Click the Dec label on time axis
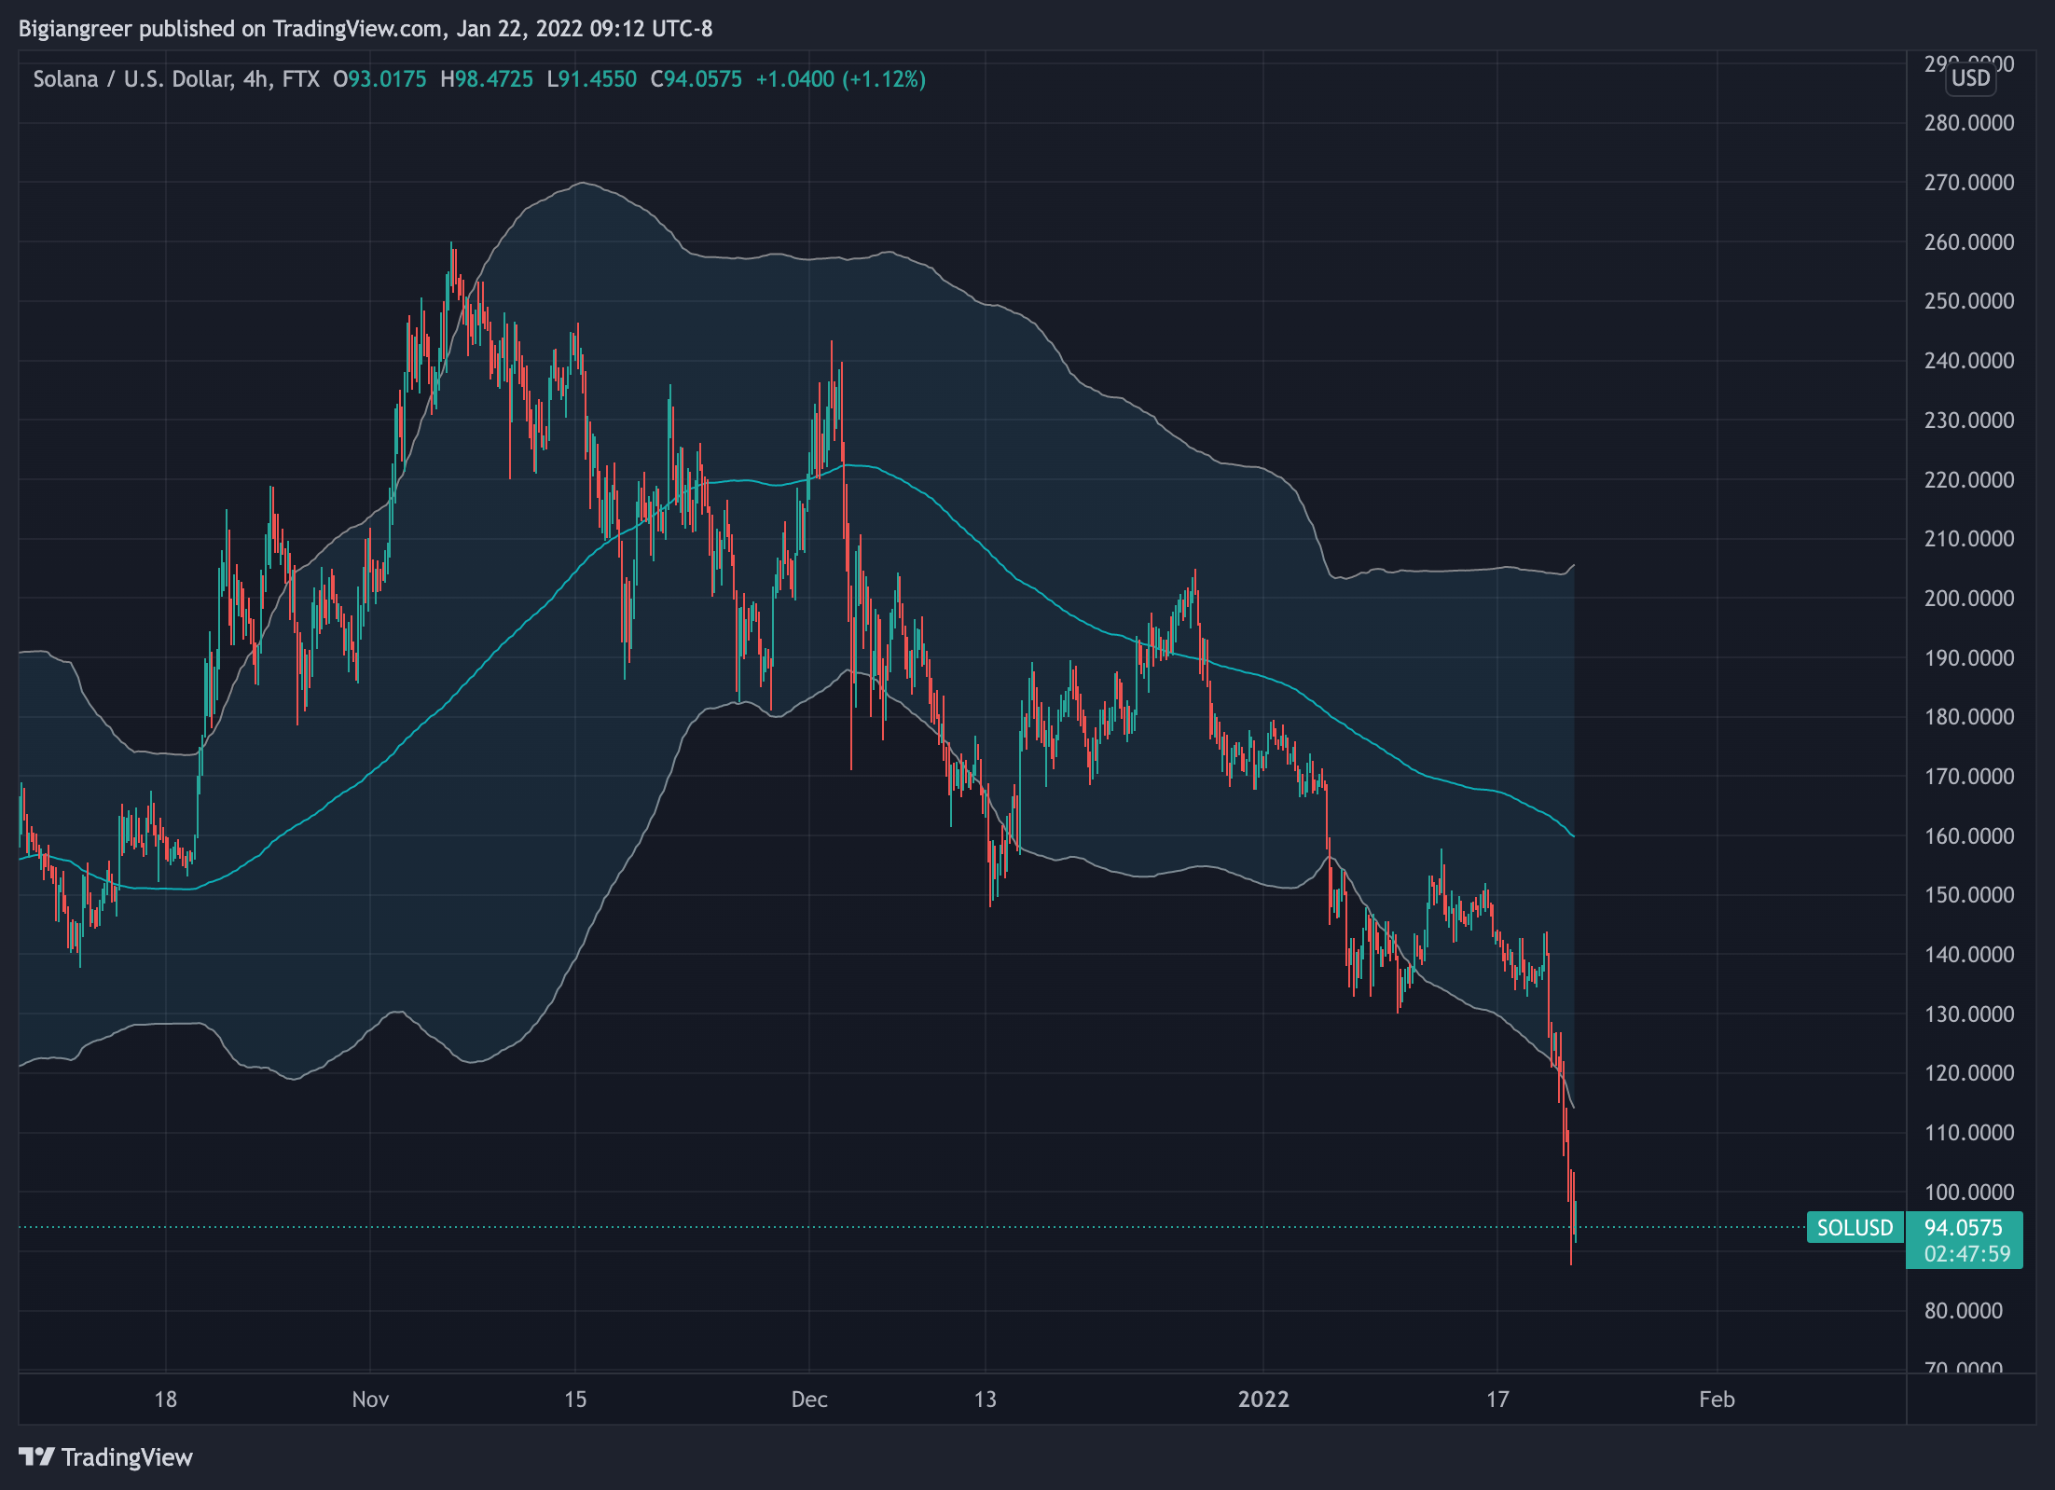Viewport: 2055px width, 1490px height. pos(808,1399)
